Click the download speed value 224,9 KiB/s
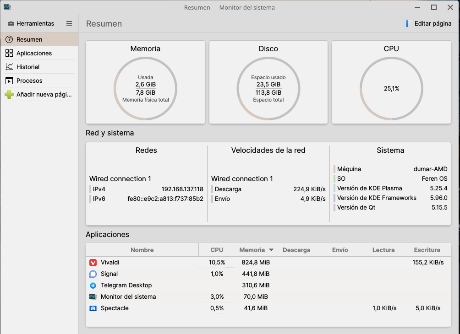 pyautogui.click(x=310, y=189)
